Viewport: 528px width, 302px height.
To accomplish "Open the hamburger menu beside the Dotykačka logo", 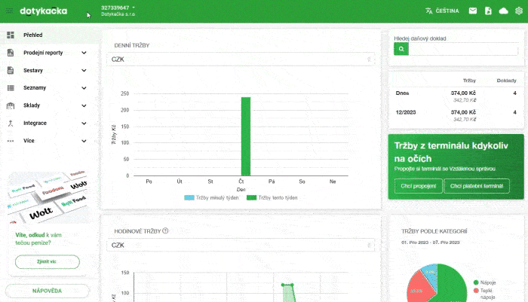I will point(9,11).
